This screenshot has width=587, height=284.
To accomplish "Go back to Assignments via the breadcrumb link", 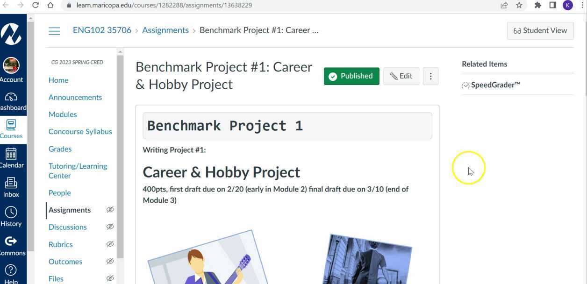I will click(165, 29).
